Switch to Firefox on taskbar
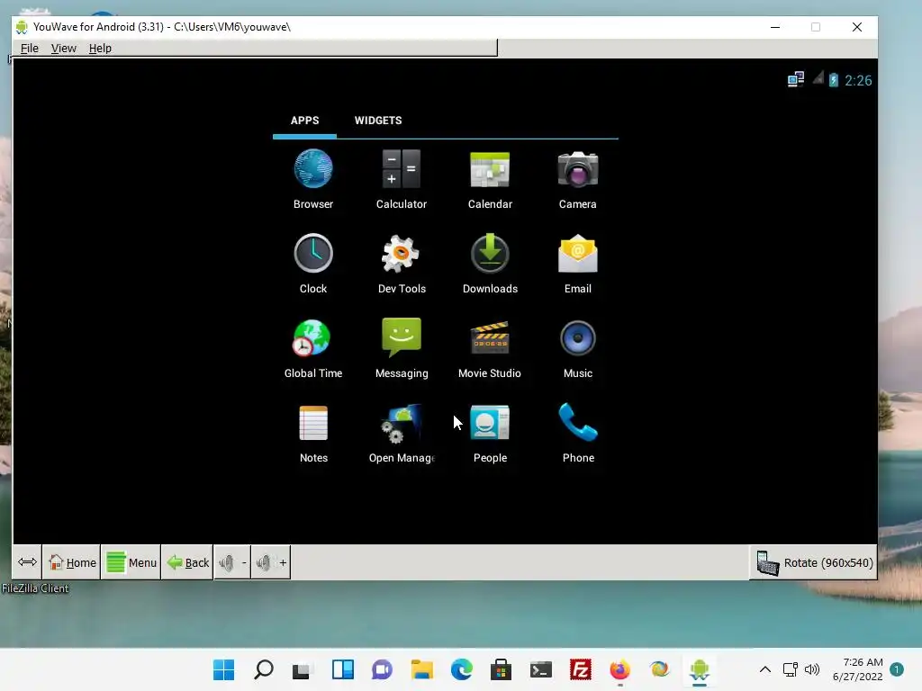 click(x=619, y=669)
